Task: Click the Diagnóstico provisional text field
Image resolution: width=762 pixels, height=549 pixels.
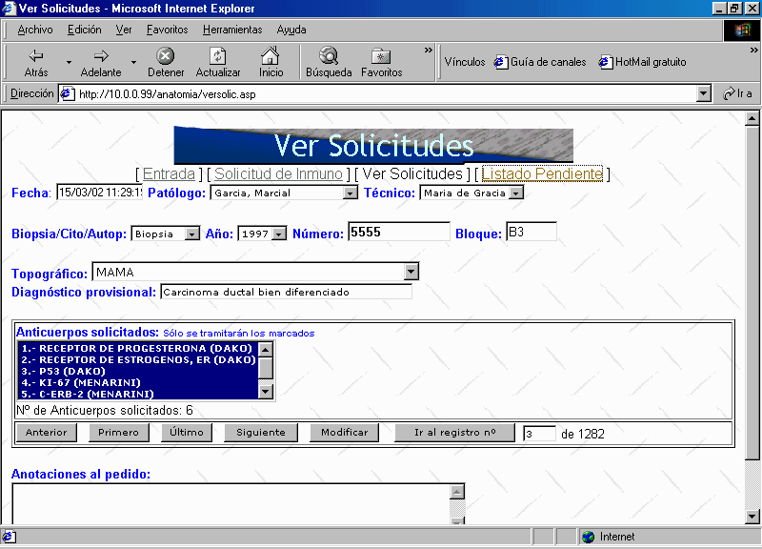Action: point(286,293)
